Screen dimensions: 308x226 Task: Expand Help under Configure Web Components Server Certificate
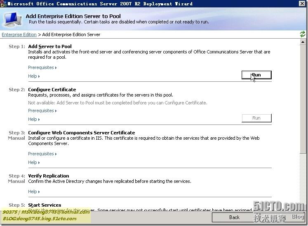34,162
